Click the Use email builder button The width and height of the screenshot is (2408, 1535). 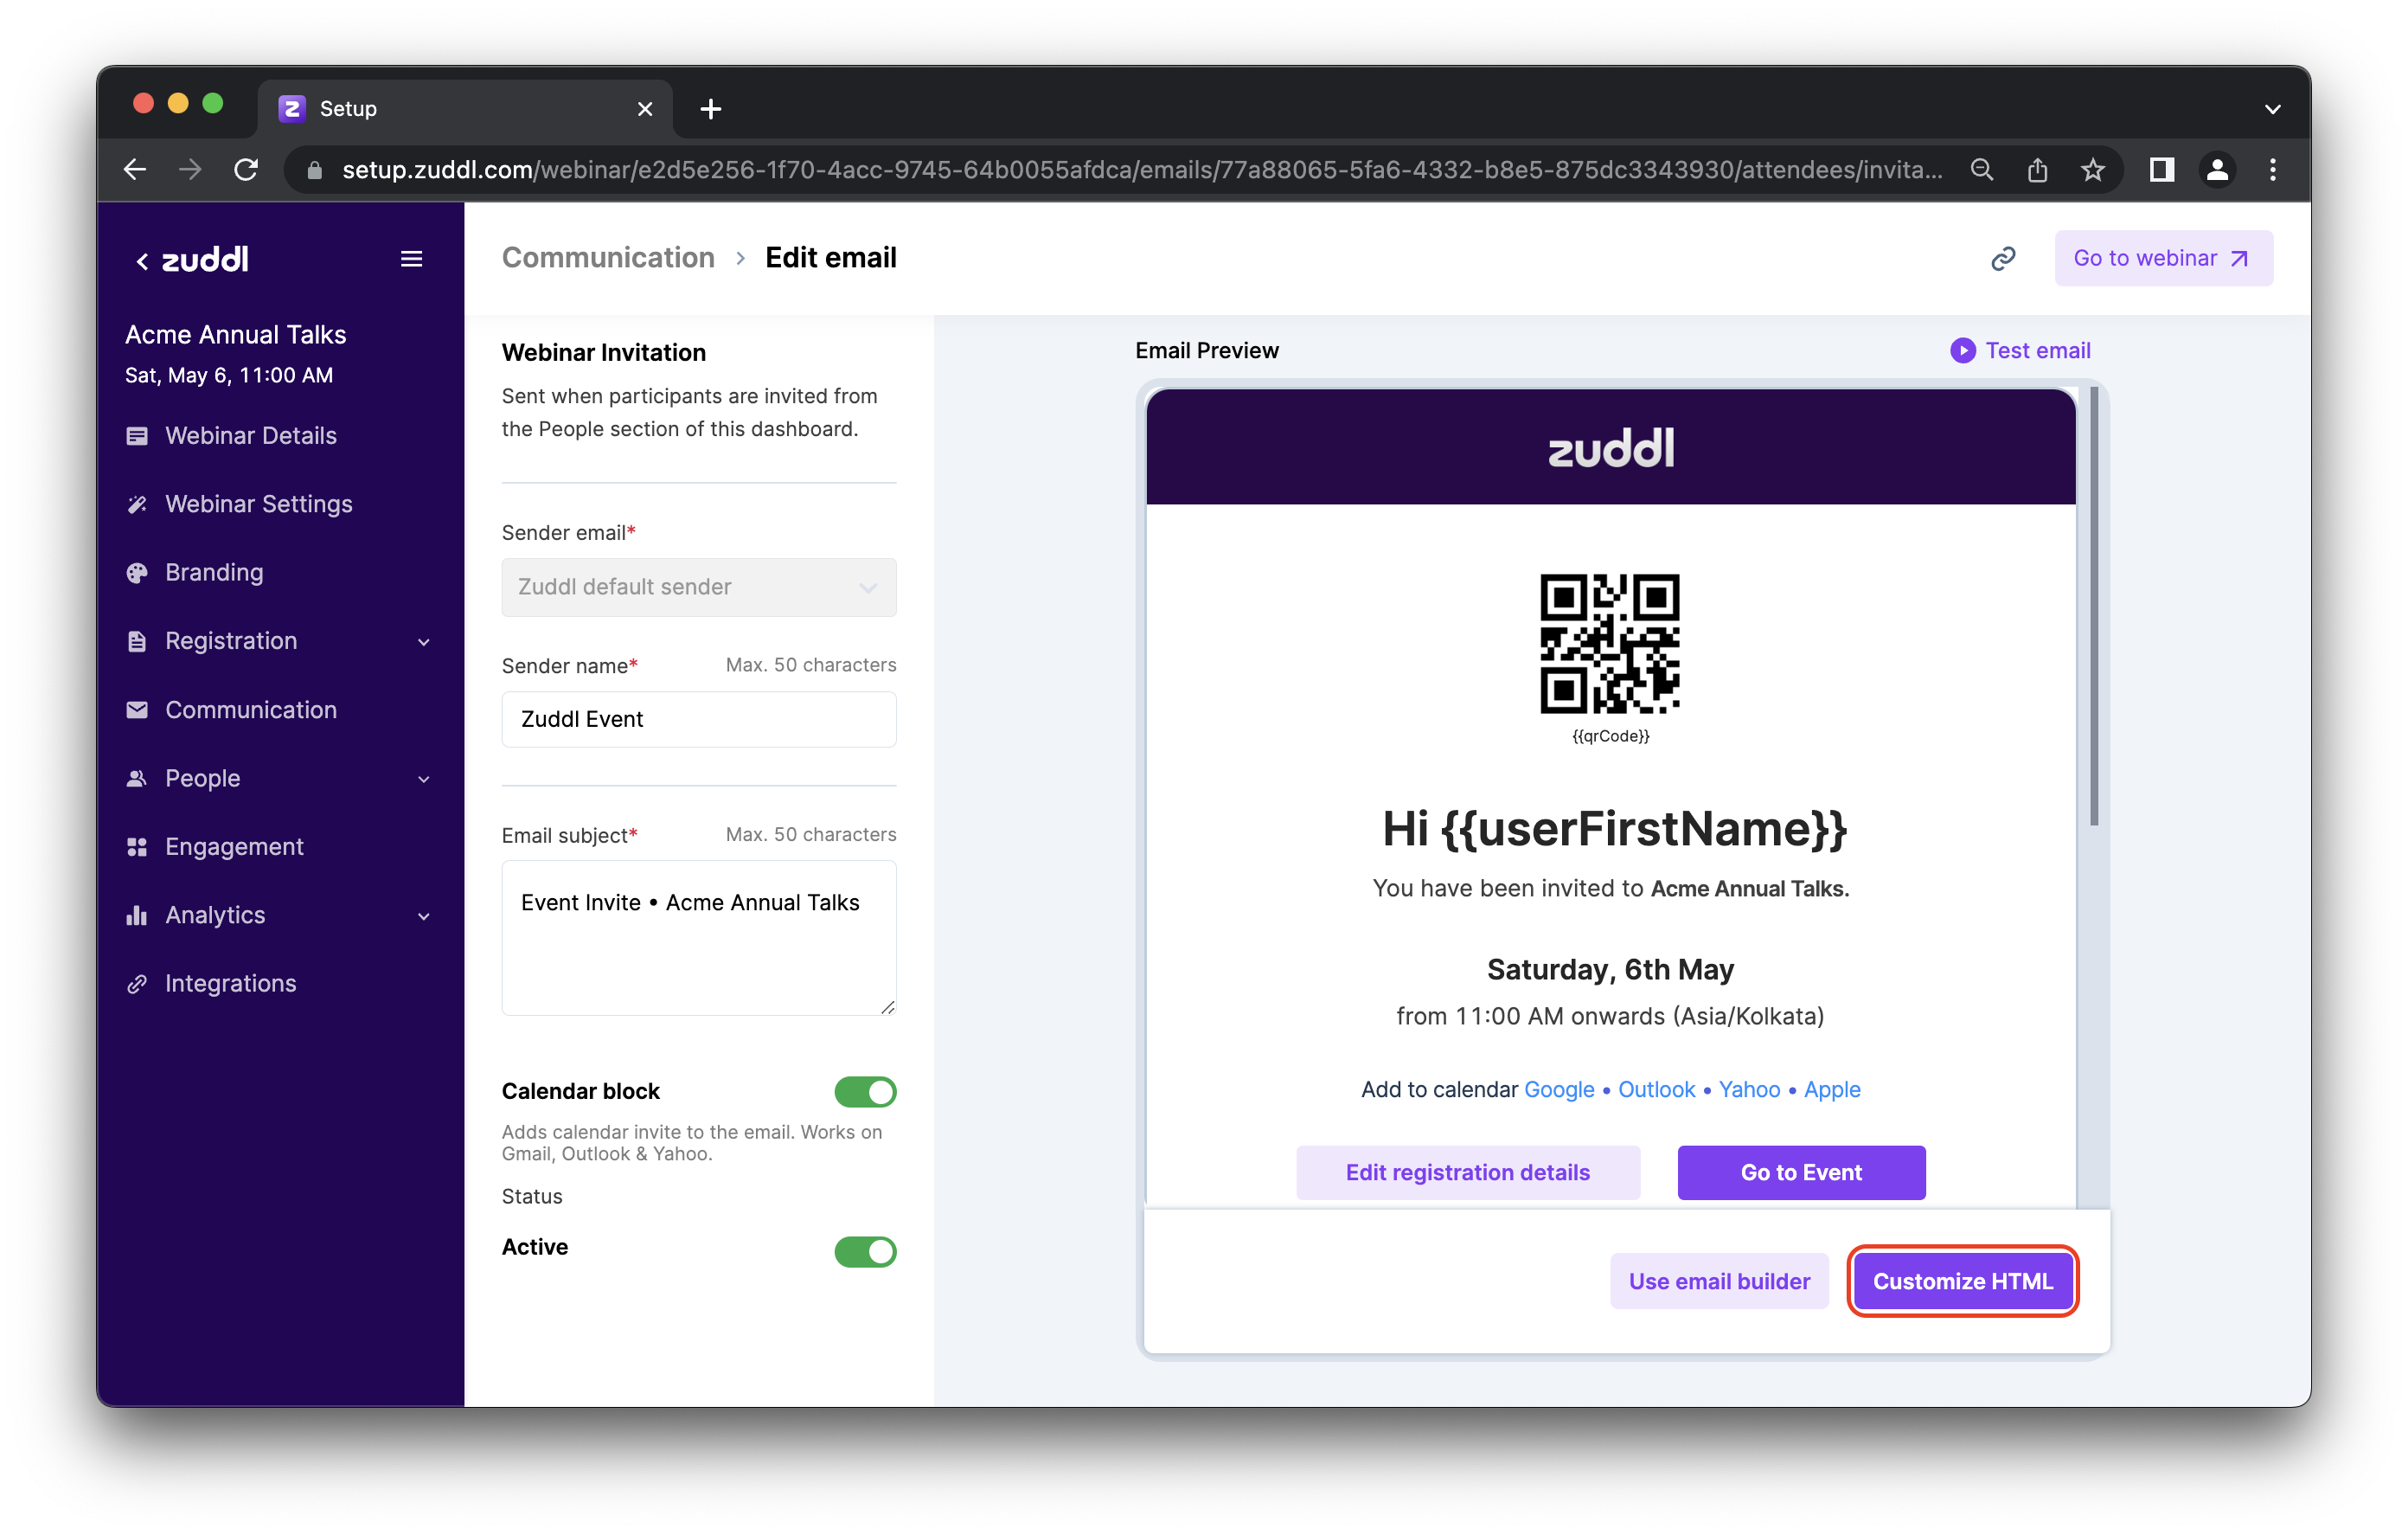pos(1719,1281)
